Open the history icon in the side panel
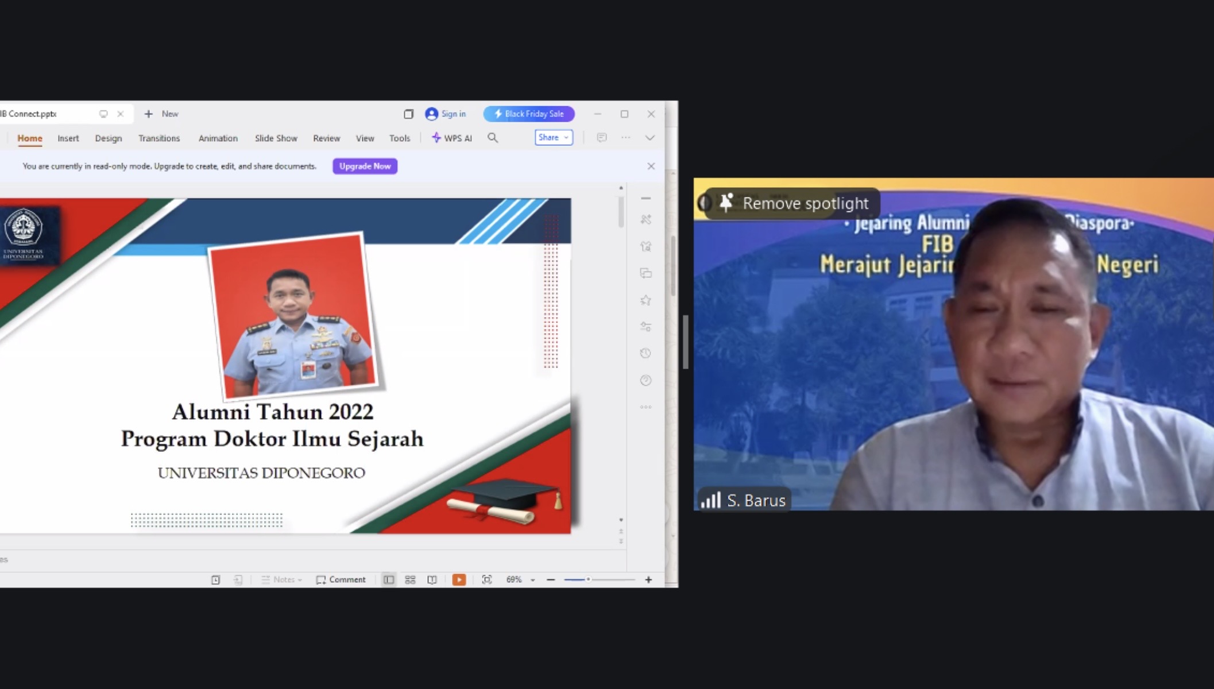The image size is (1214, 689). point(645,354)
